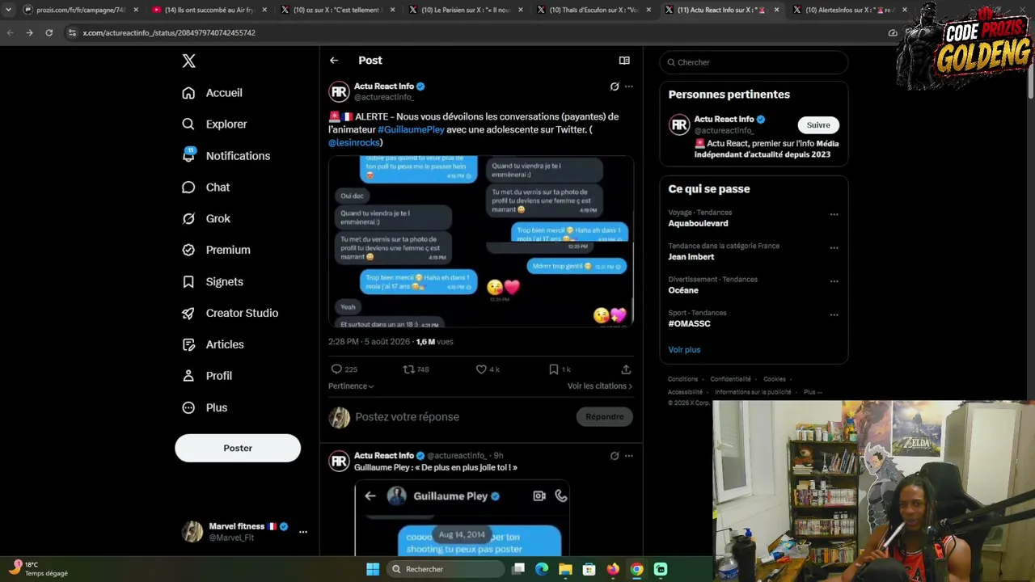The image size is (1035, 582).
Task: Click the Grok icon on the main post
Action: 615,86
